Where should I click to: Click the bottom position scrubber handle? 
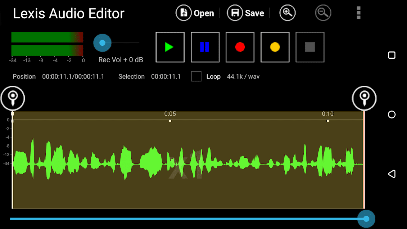tap(366, 219)
